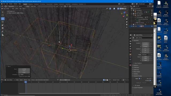
Task: Hide the selected outliner object via eye
Action: tap(152, 26)
